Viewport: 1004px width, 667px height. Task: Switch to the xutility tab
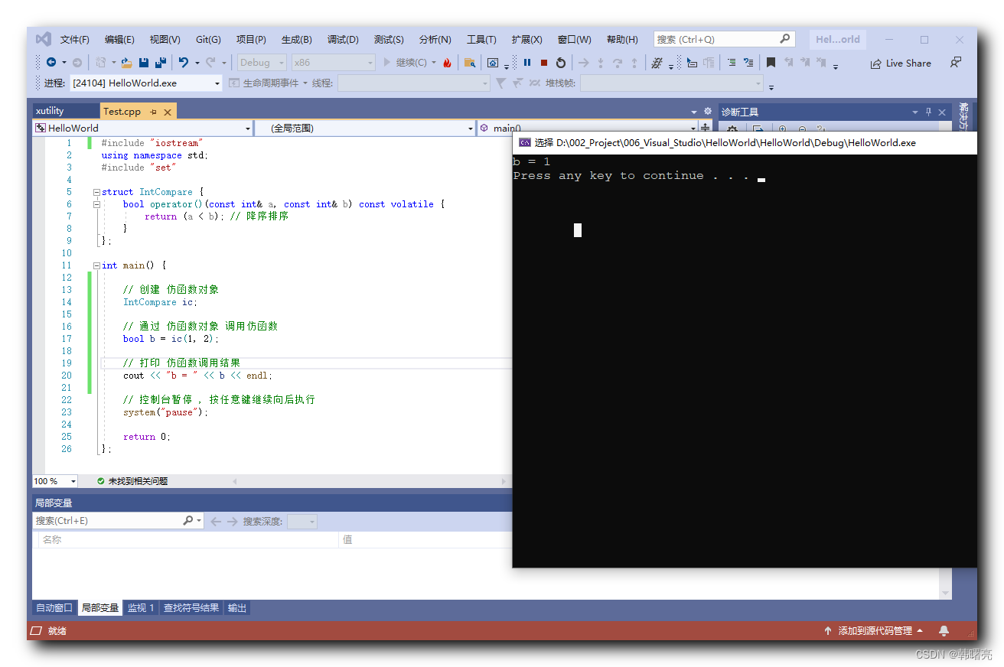pyautogui.click(x=65, y=111)
